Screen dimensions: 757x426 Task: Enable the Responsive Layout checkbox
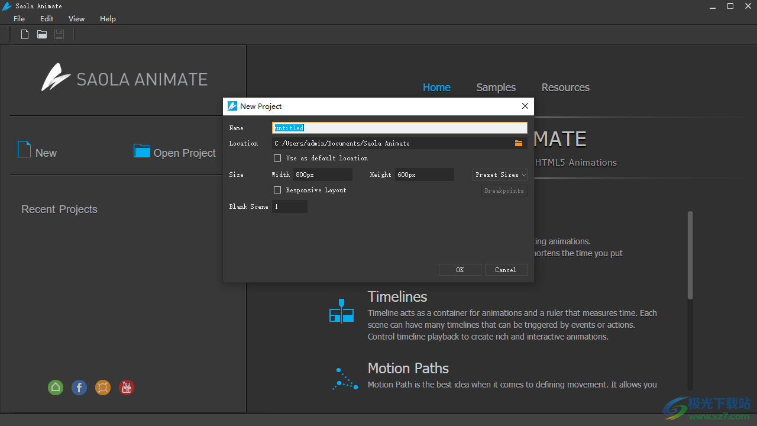[x=277, y=190]
